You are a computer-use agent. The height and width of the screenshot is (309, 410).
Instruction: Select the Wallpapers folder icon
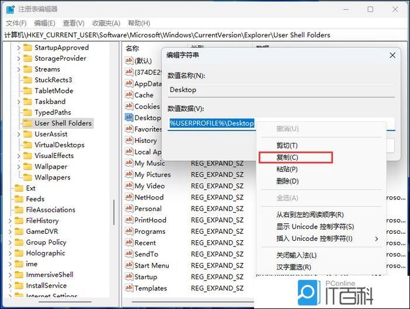point(27,177)
